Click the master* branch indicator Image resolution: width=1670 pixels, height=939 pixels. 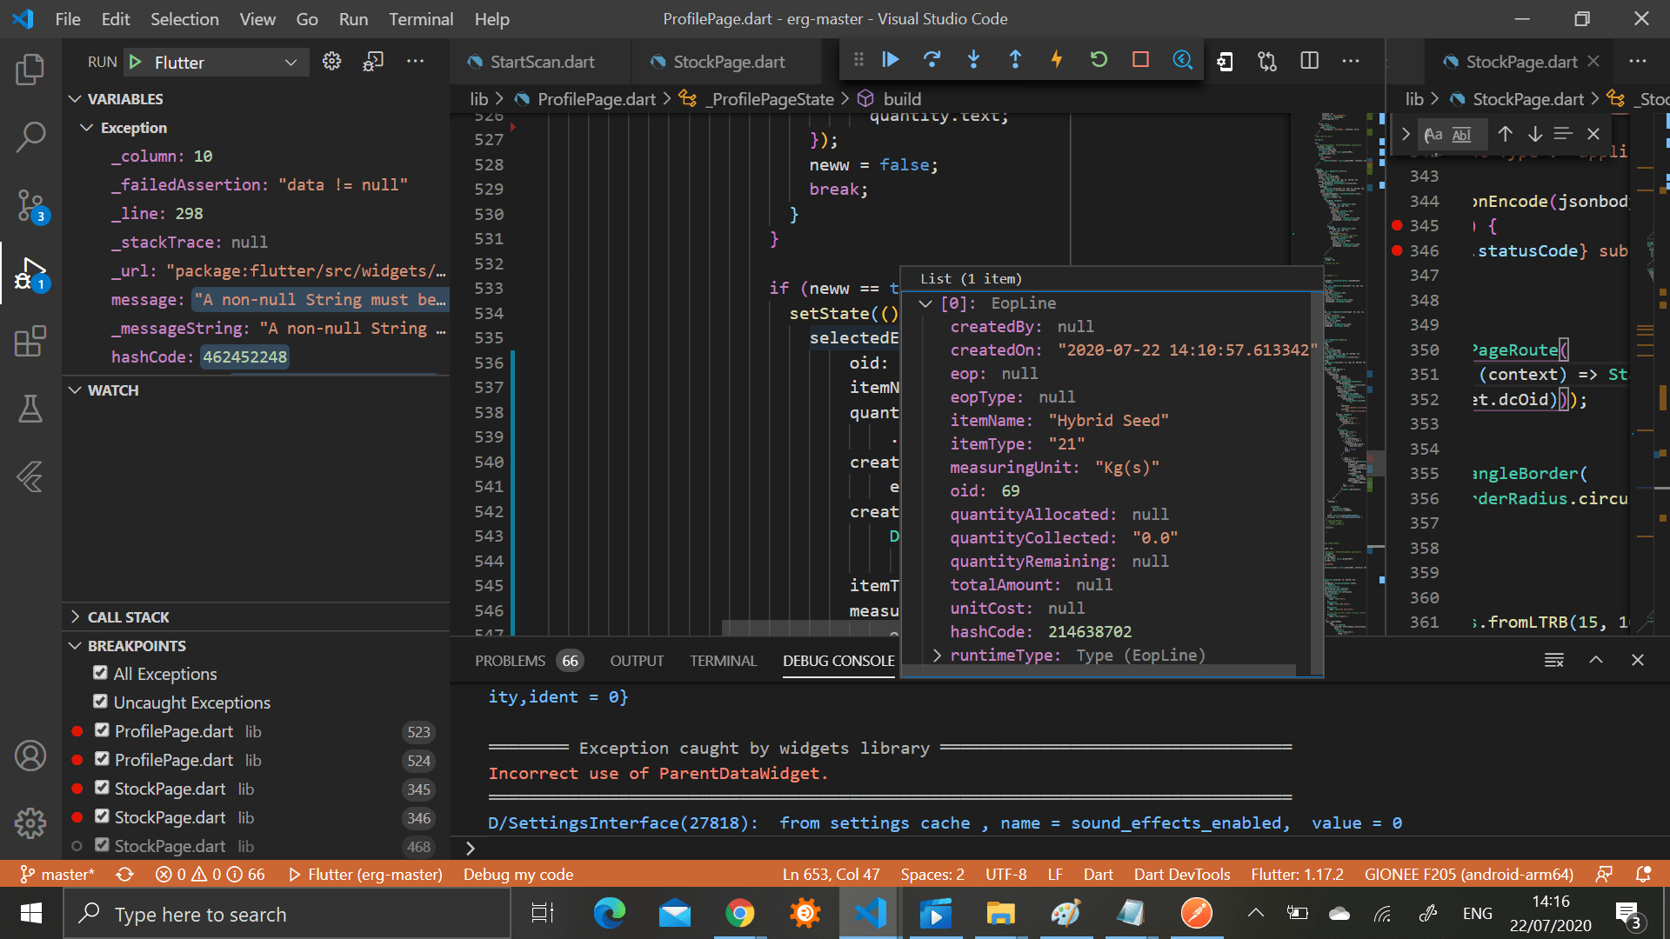click(57, 874)
